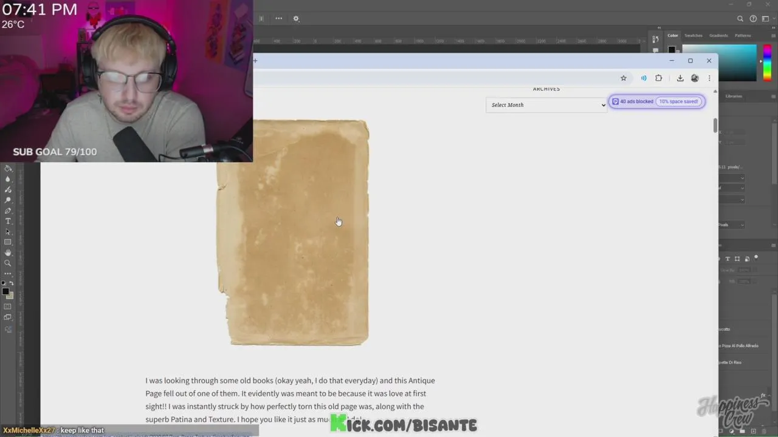Open the browser profile avatar
This screenshot has height=437, width=778.
pos(695,78)
